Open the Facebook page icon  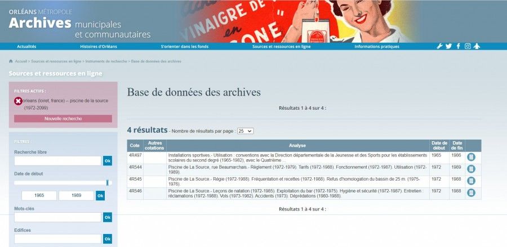[458, 46]
